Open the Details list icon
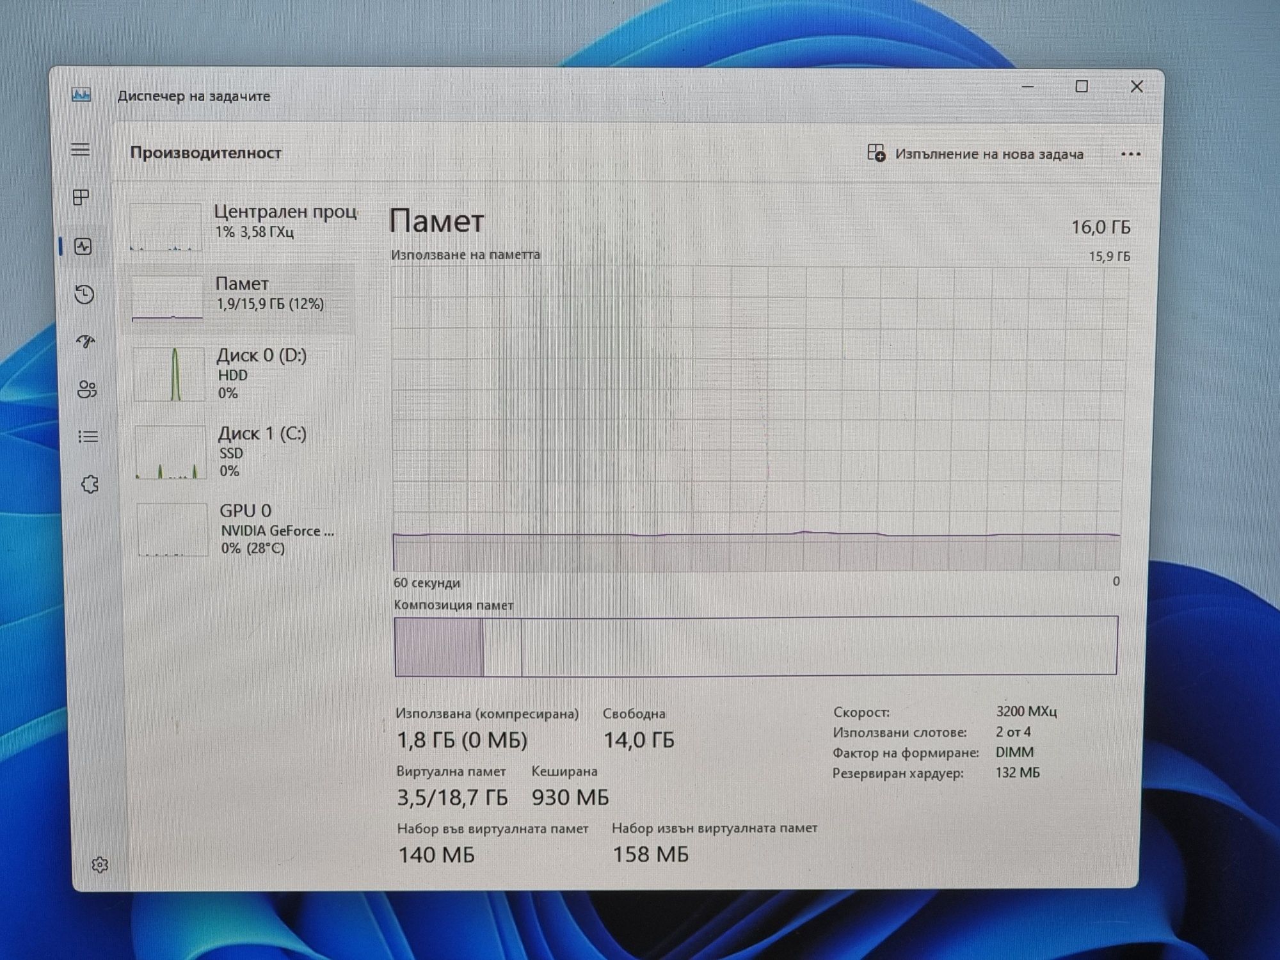1280x960 pixels. 88,436
